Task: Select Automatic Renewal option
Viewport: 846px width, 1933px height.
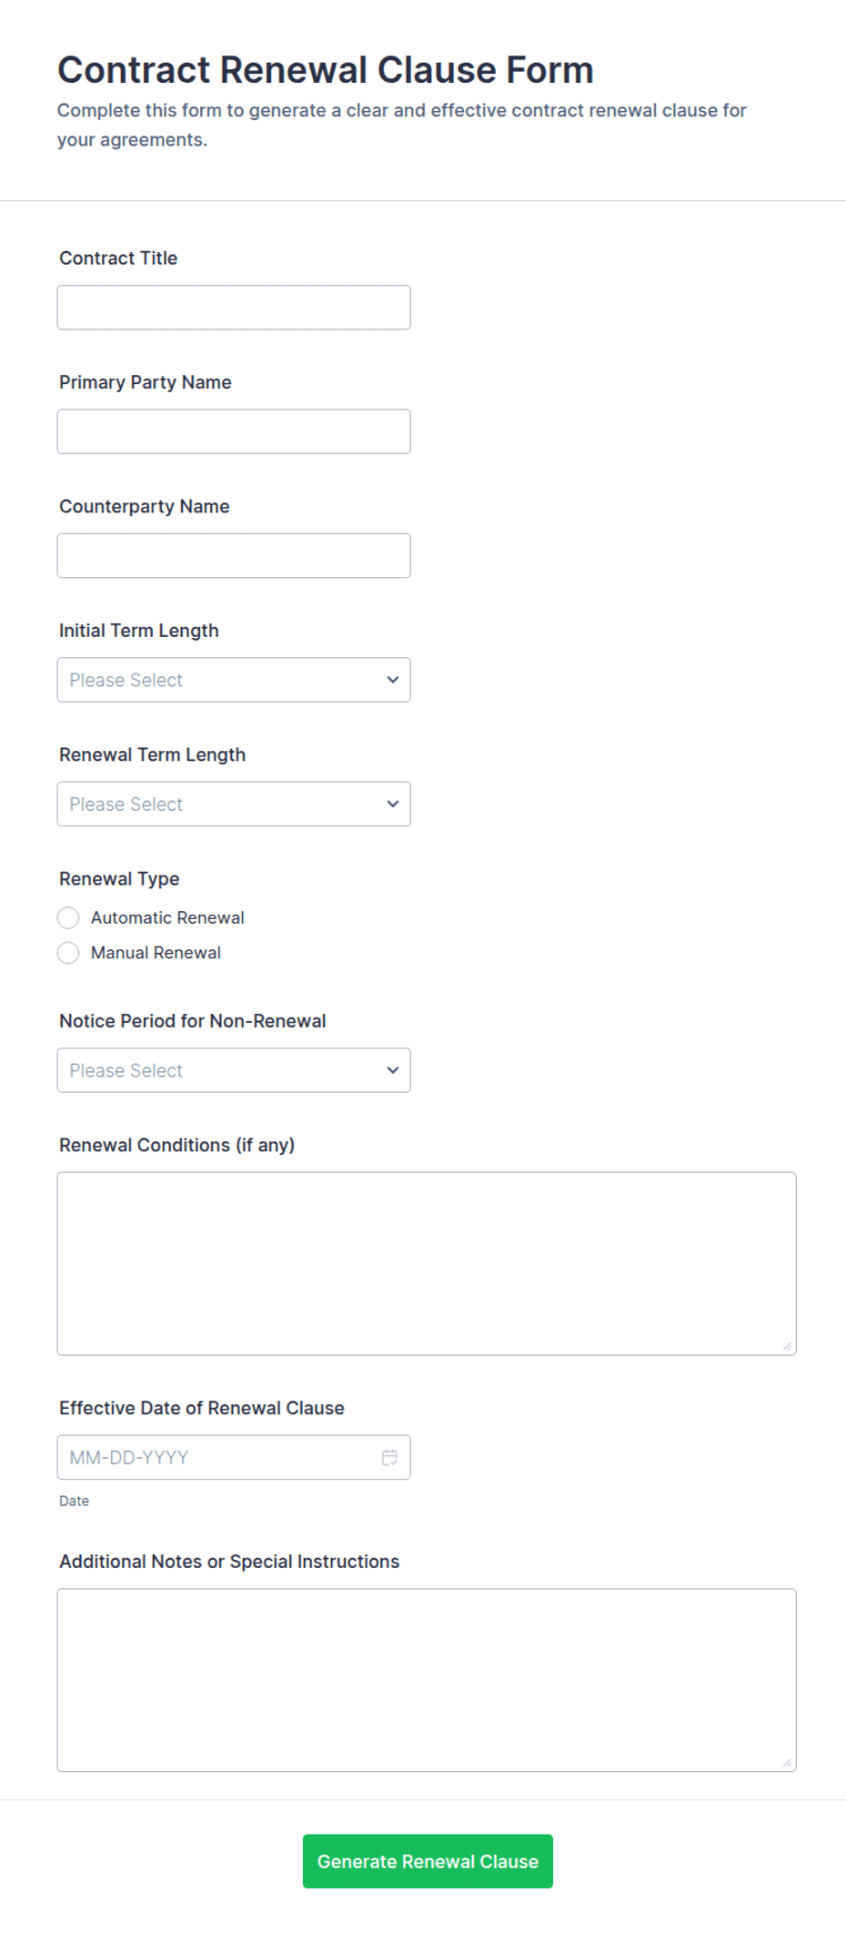Action: tap(68, 917)
